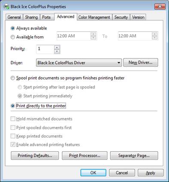Select Available from radio button
The image size is (169, 182).
13,37
